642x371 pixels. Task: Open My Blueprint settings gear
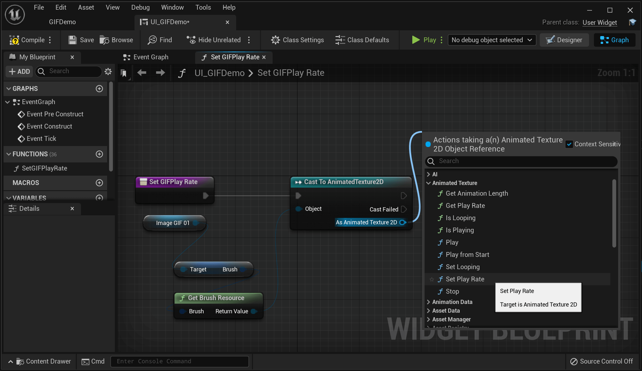pos(108,71)
